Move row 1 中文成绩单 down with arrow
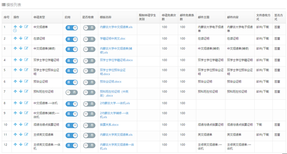Image resolution: width=287 pixels, height=154 pixels. 21,27
